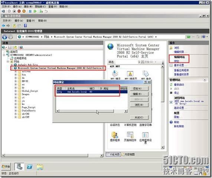Click the Revert (undo arrow) VM icon

click(x=46, y=11)
